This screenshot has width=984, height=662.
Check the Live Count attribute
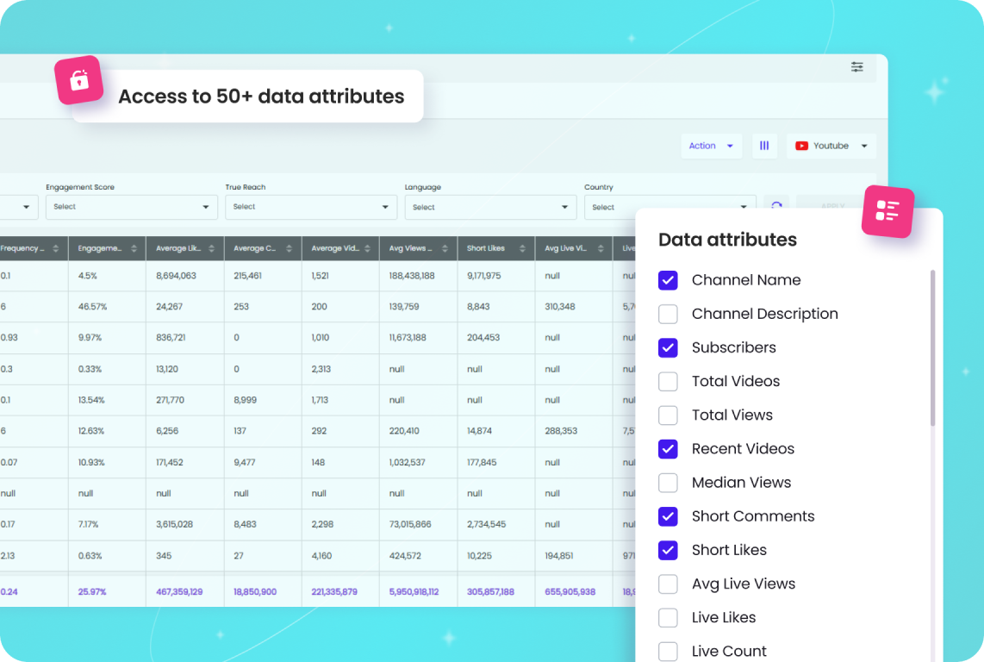668,652
